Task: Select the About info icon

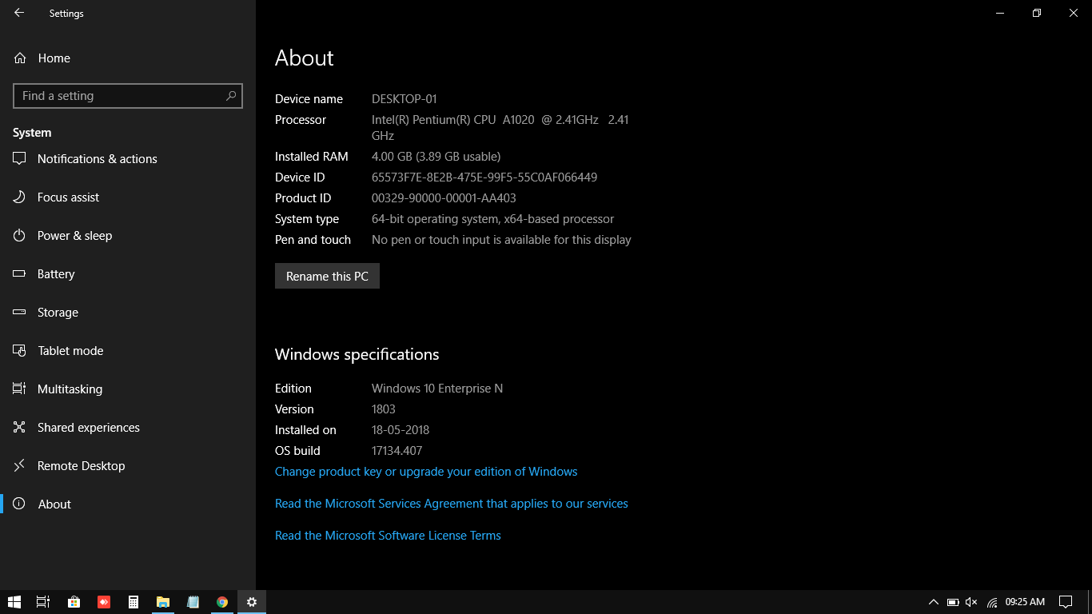Action: coord(20,504)
